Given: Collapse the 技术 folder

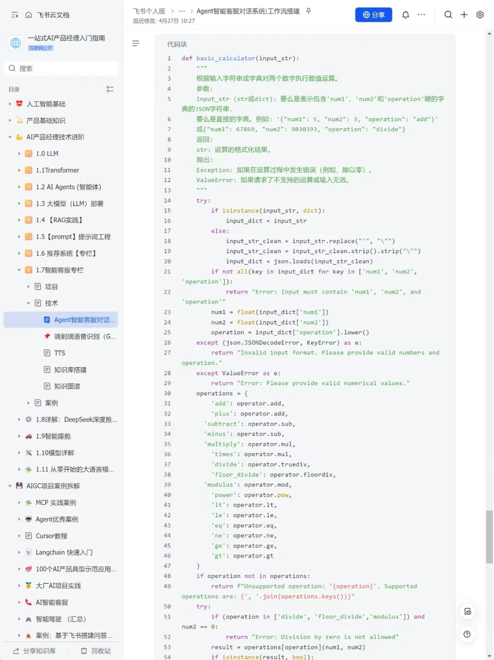Looking at the screenshot, I should pyautogui.click(x=28, y=303).
